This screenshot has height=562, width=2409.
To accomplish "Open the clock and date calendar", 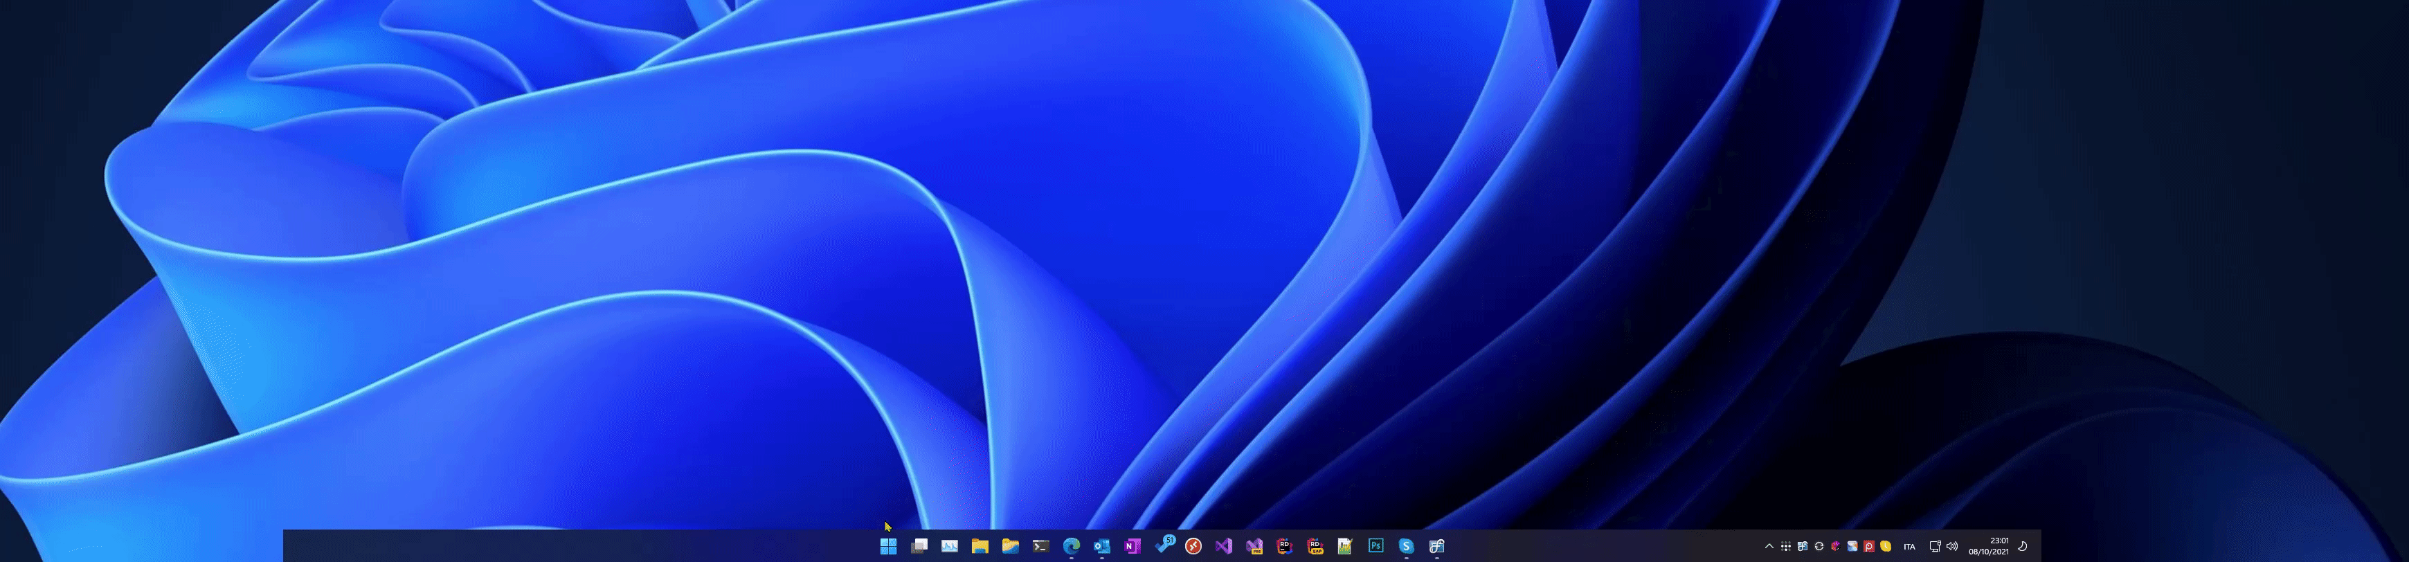I will pos(1988,546).
